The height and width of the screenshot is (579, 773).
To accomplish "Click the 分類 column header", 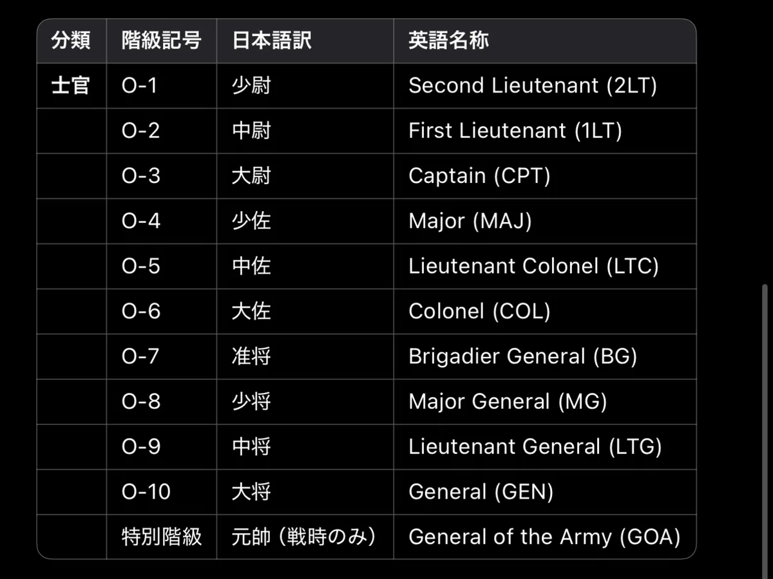I will point(72,41).
